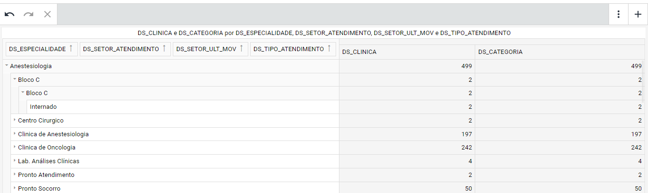648x193 pixels.
Task: Click the undo arrow icon
Action: pos(9,14)
